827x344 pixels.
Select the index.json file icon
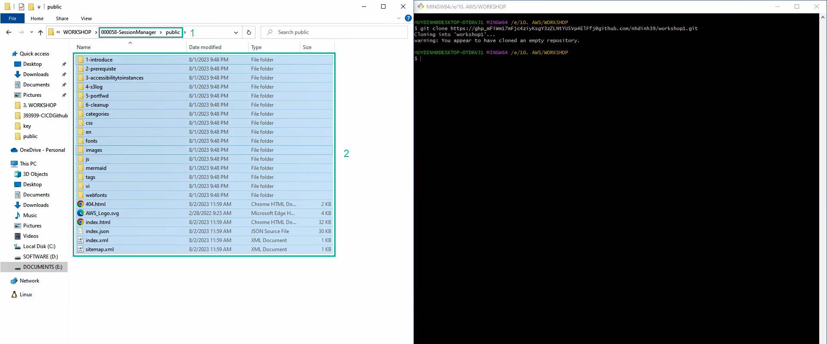(81, 231)
